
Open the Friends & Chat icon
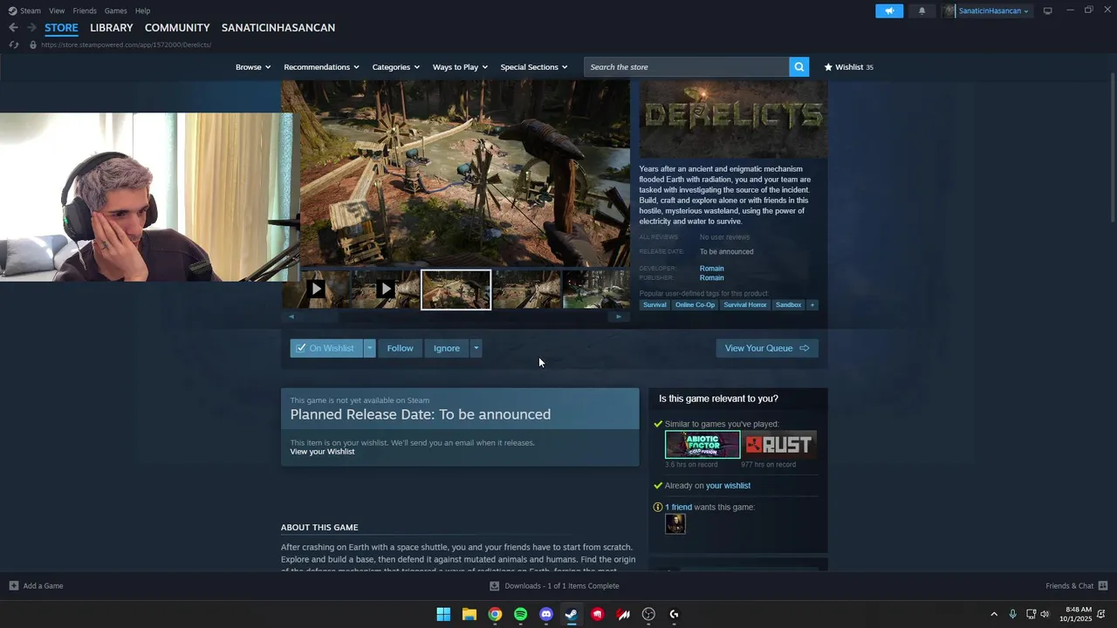coord(1103,586)
